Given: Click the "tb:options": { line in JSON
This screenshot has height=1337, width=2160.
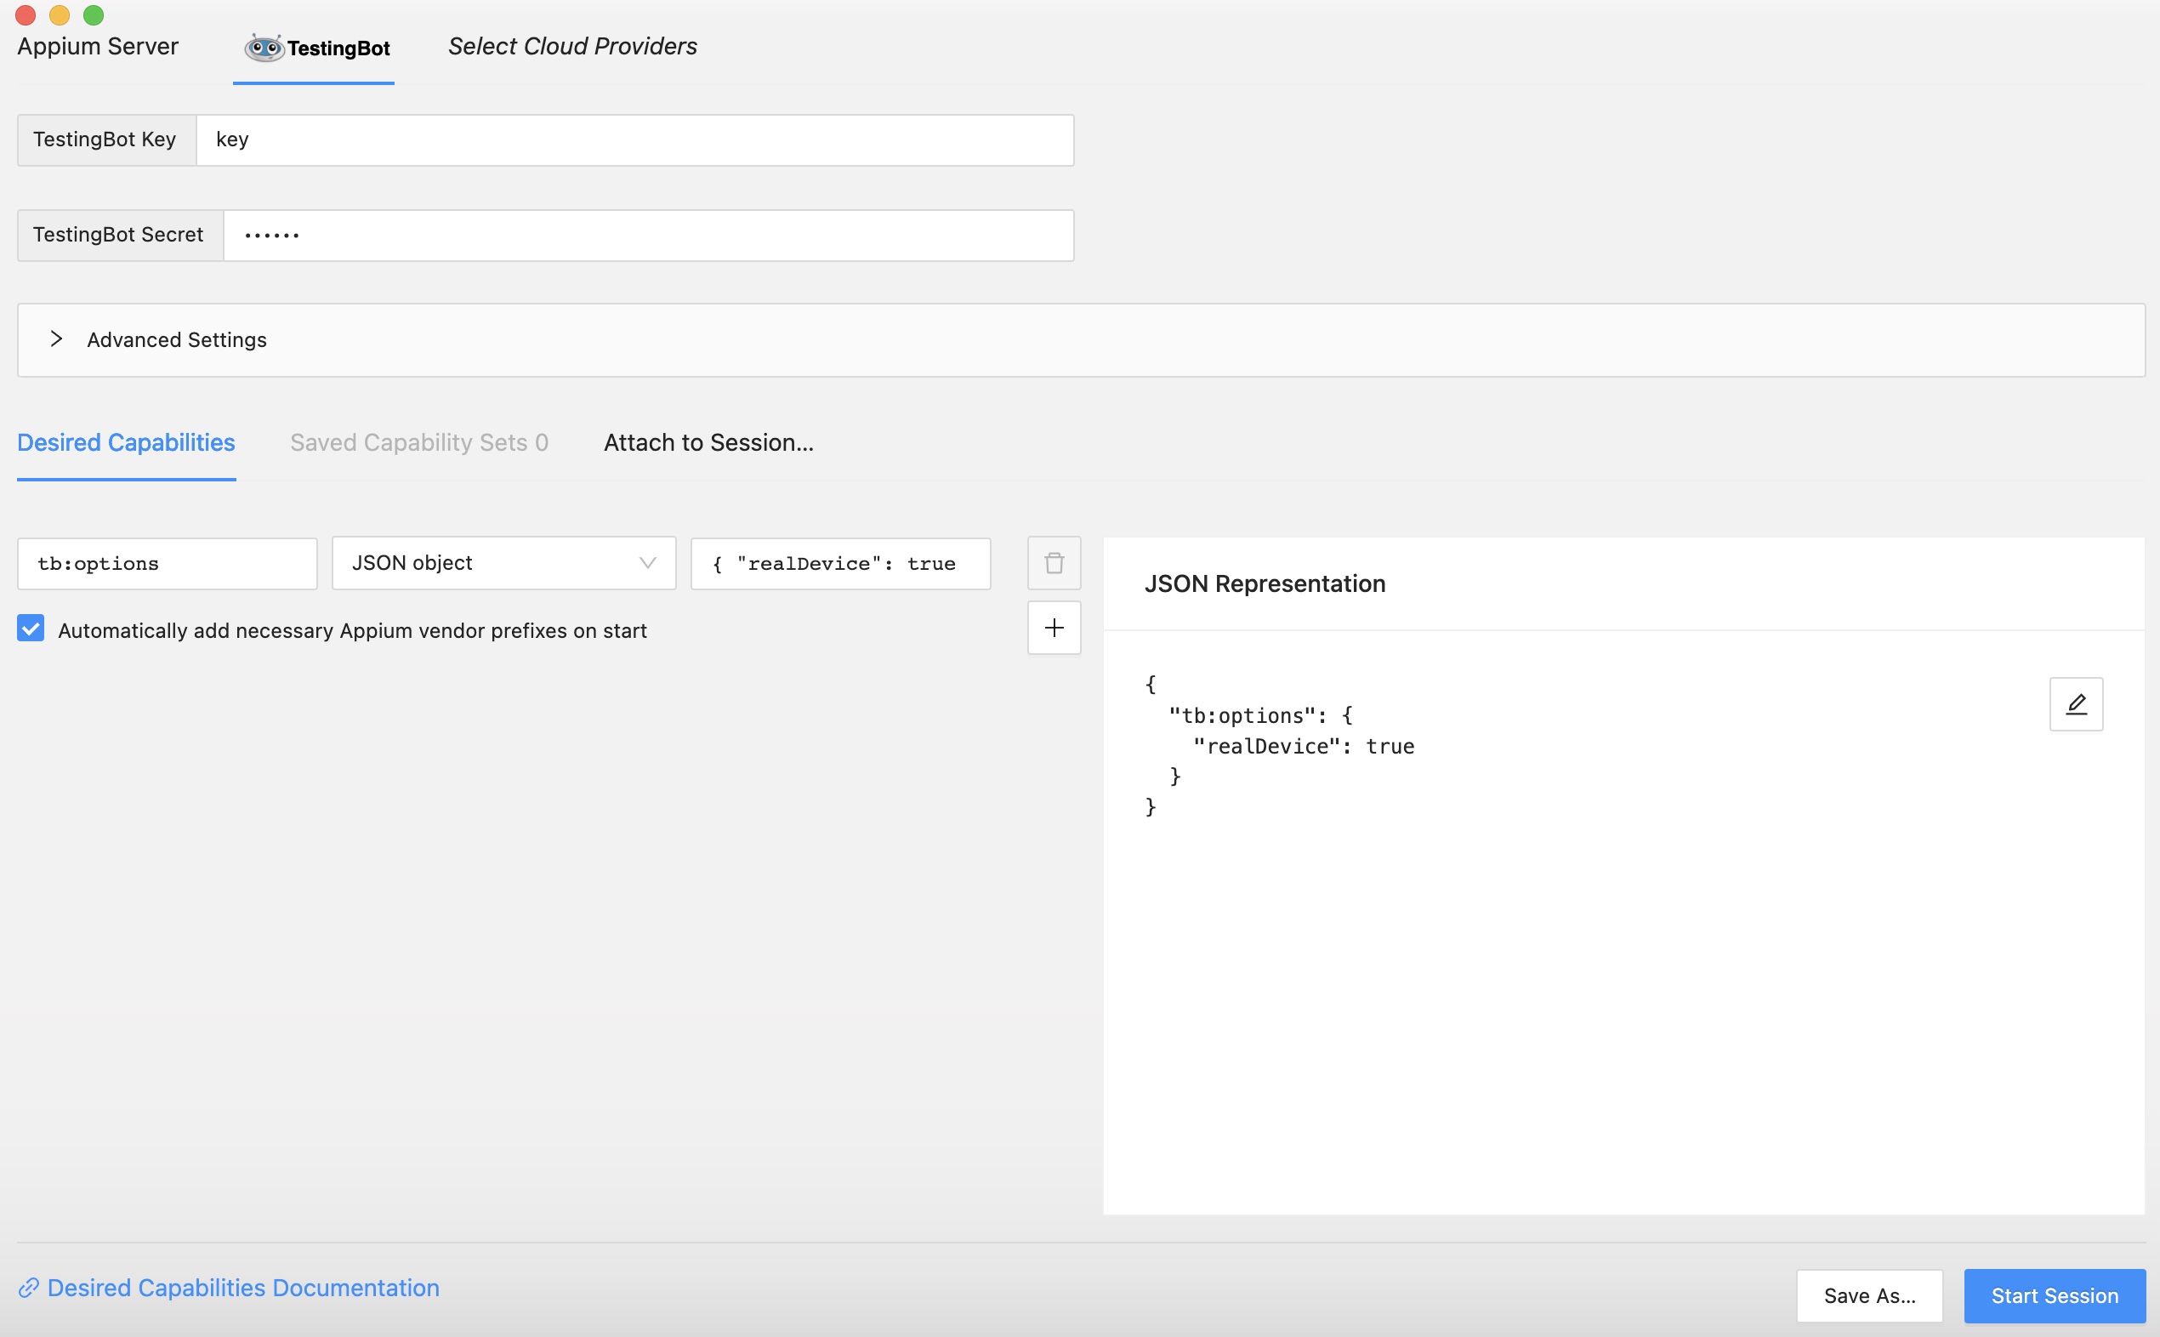Looking at the screenshot, I should tap(1261, 715).
